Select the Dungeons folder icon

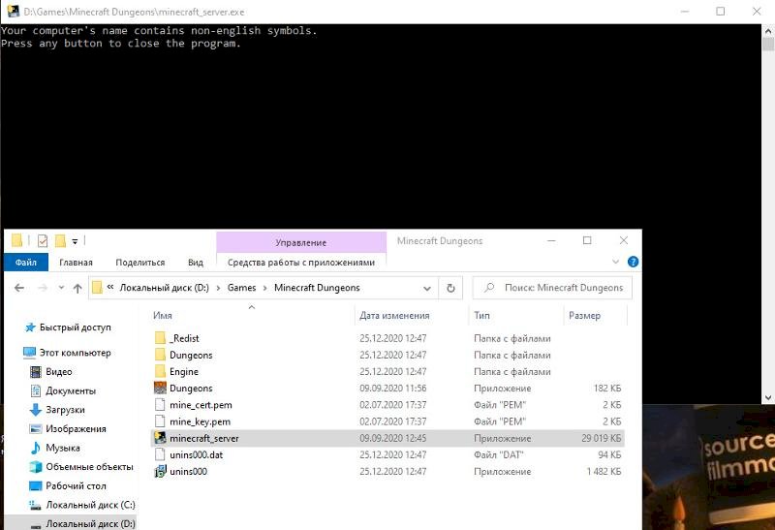pyautogui.click(x=160, y=355)
